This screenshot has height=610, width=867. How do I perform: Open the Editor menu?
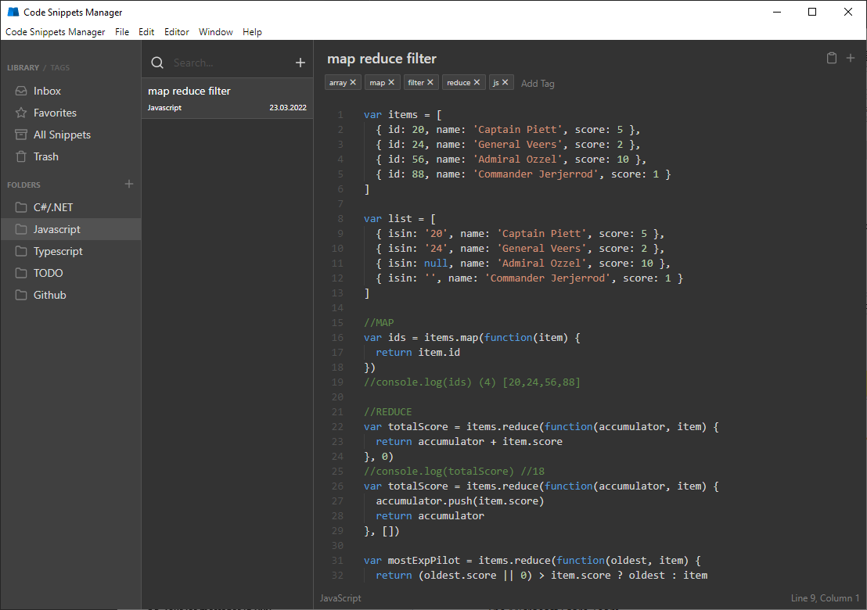click(176, 32)
